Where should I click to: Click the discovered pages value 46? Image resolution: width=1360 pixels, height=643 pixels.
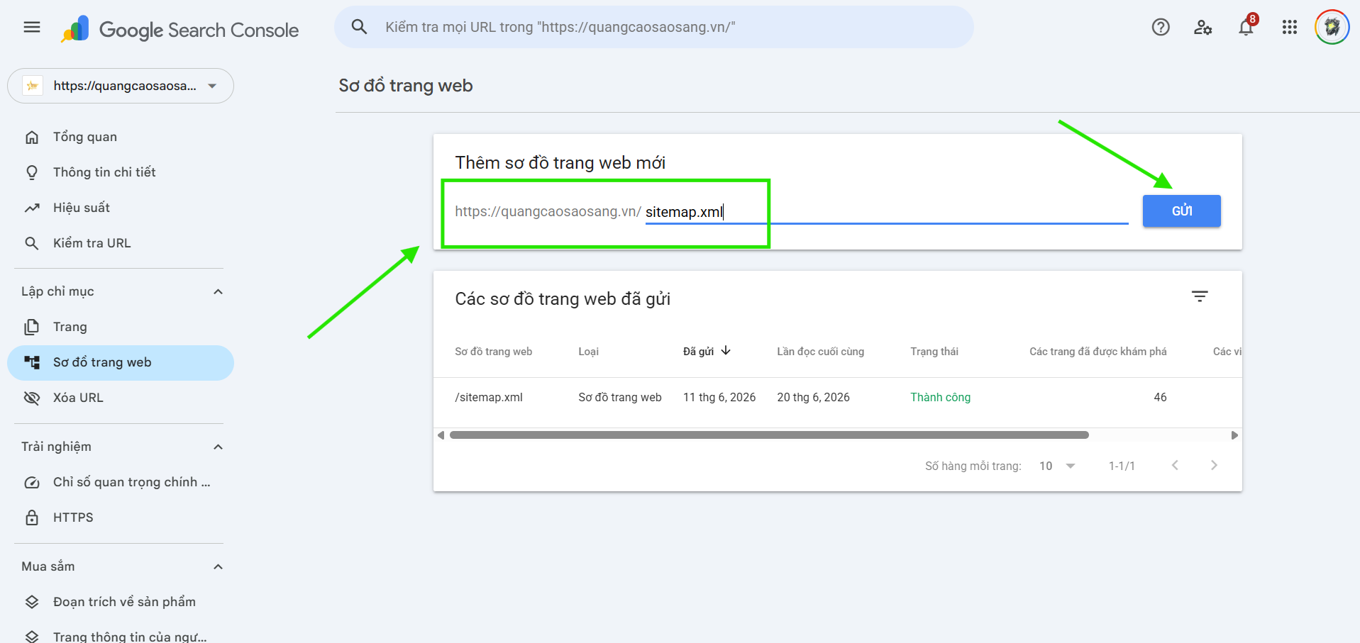1160,397
